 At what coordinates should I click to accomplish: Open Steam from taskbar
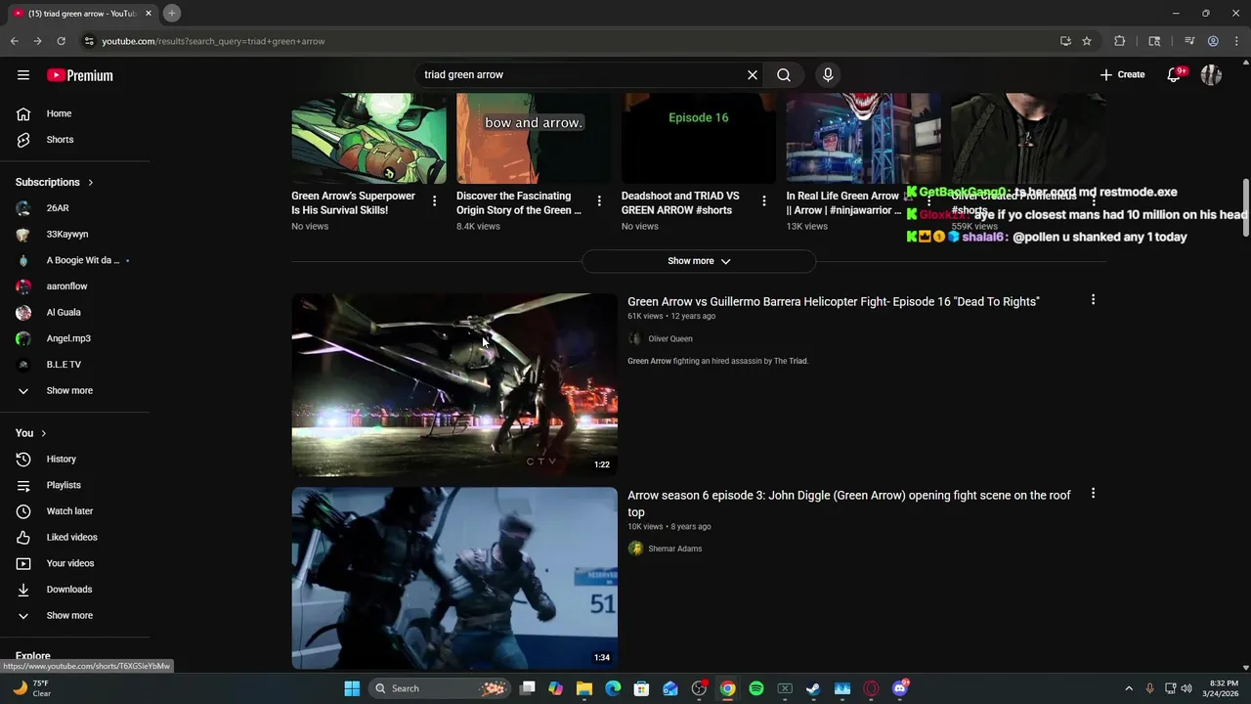click(813, 688)
